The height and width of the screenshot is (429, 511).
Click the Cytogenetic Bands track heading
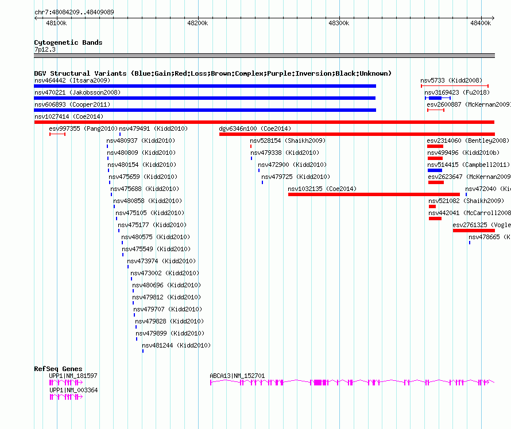pyautogui.click(x=68, y=42)
